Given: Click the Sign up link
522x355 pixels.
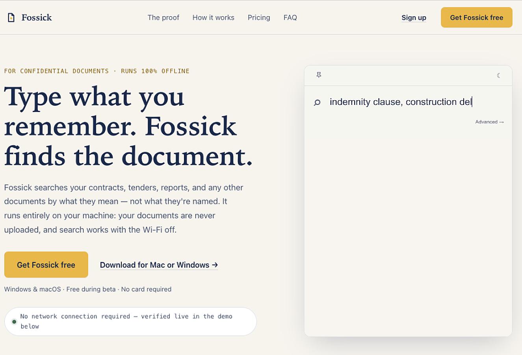Looking at the screenshot, I should click(414, 17).
